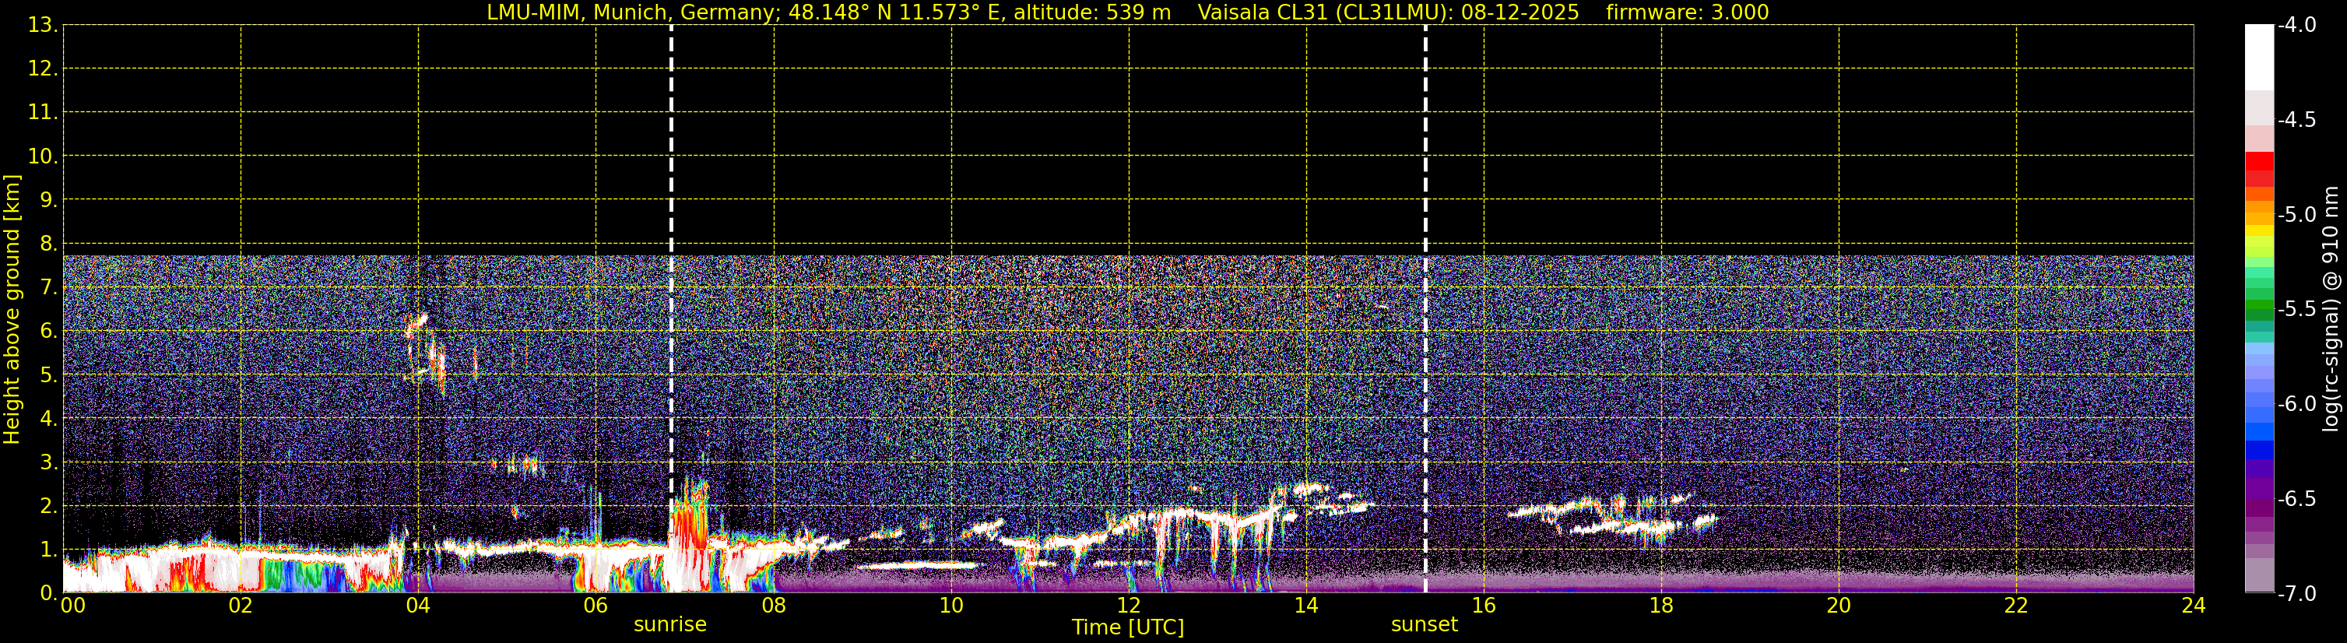Select the "Time [UTC]" x-axis label
The height and width of the screenshot is (643, 2347).
[x=1128, y=627]
